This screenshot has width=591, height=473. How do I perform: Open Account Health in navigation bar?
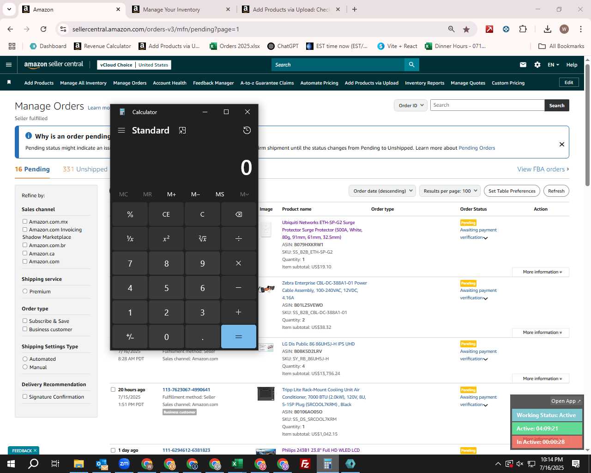[x=169, y=83]
